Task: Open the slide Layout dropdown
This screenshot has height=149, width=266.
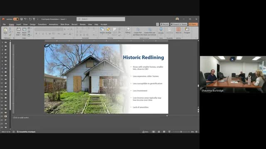Action: click(x=30, y=29)
